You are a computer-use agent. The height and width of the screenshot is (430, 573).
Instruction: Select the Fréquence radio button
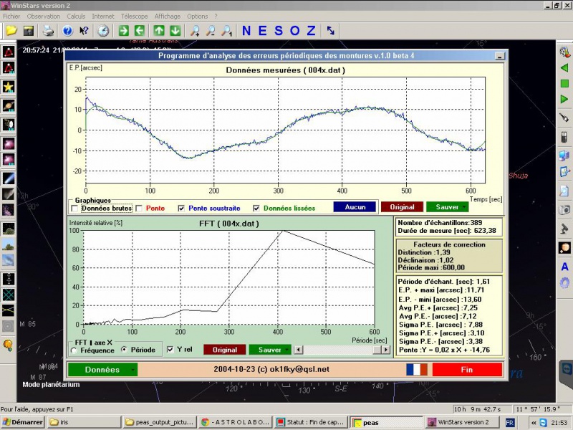click(x=74, y=350)
